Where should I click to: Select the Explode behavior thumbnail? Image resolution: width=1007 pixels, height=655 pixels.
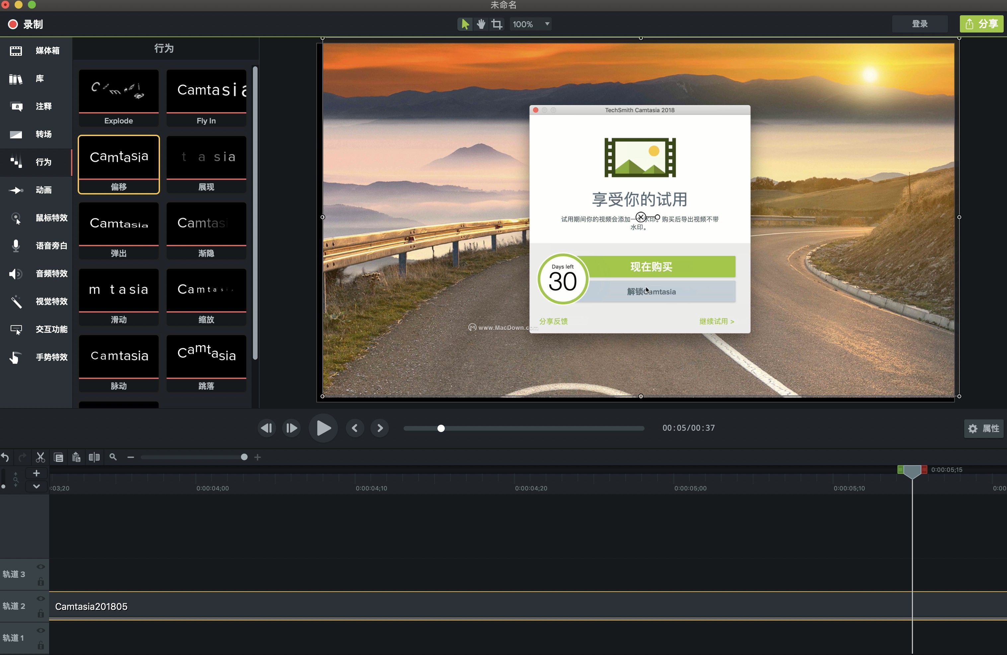[118, 98]
